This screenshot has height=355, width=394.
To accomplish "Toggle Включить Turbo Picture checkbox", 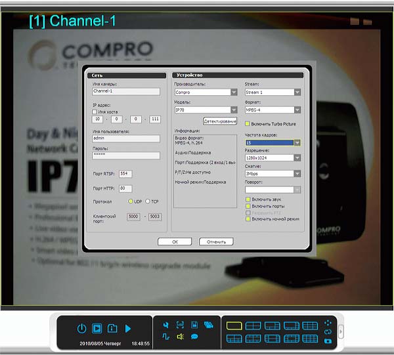I will point(248,124).
